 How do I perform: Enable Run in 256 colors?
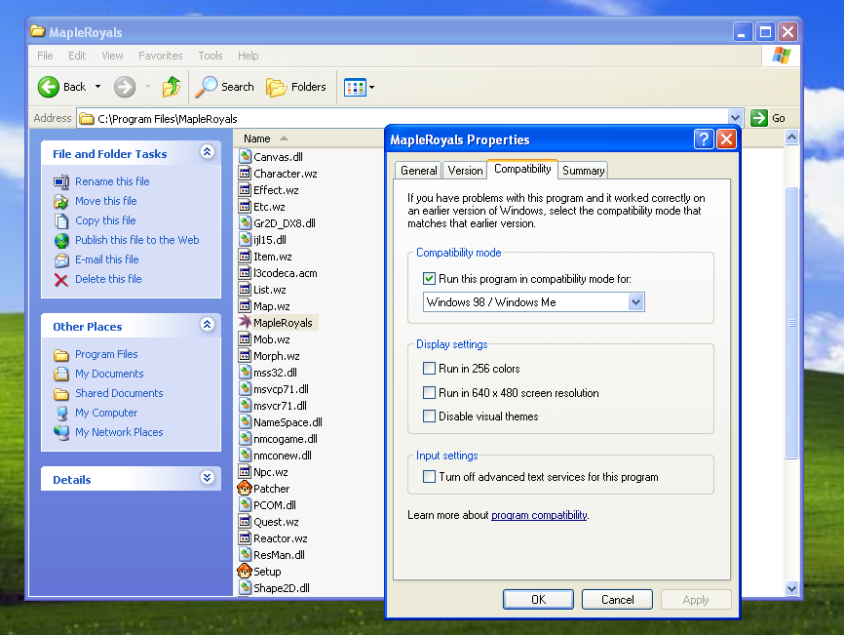click(430, 369)
